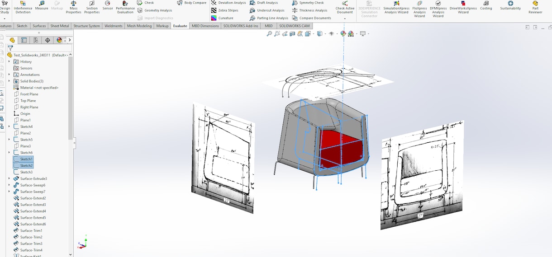Open Mass Properties
Viewport: 552px width, 257px height.
coord(73,7)
